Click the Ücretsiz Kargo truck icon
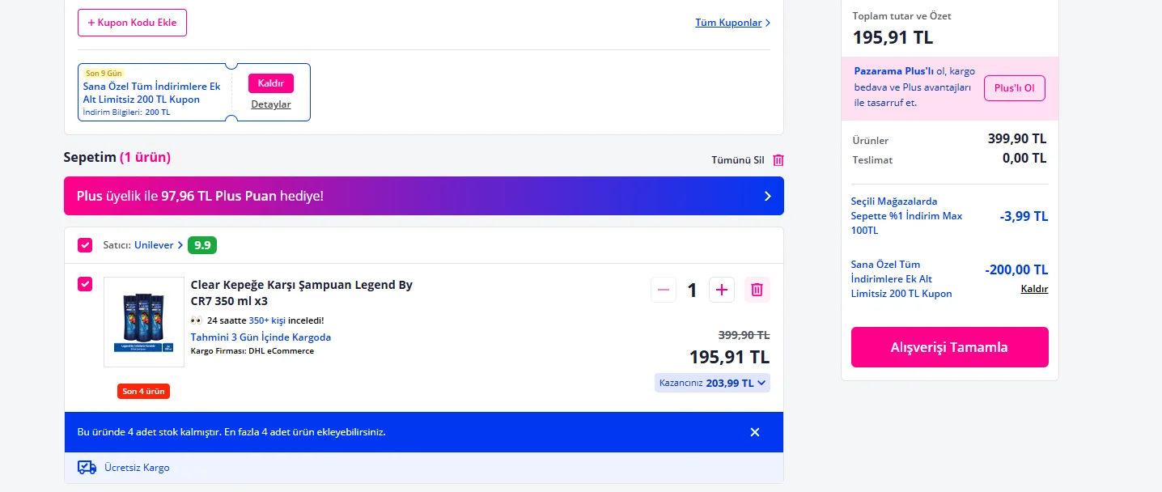Viewport: 1162px width, 492px height. (x=87, y=467)
